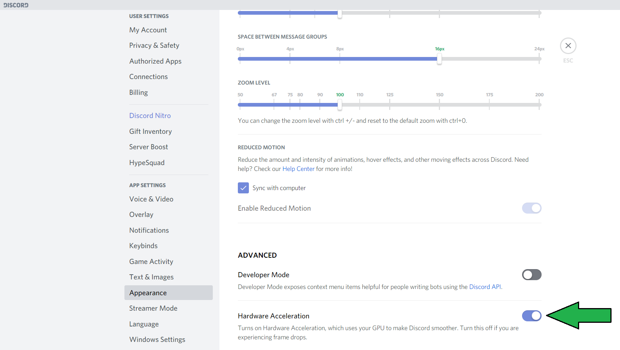The width and height of the screenshot is (620, 350).
Task: Toggle Enable Reduced Motion switch
Action: 532,208
